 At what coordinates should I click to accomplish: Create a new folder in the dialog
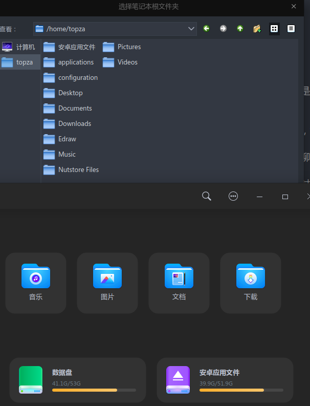257,29
